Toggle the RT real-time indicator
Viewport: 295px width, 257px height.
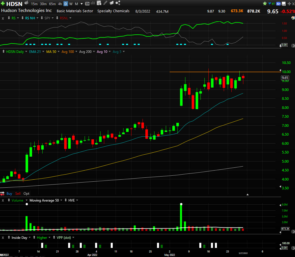(273, 4)
